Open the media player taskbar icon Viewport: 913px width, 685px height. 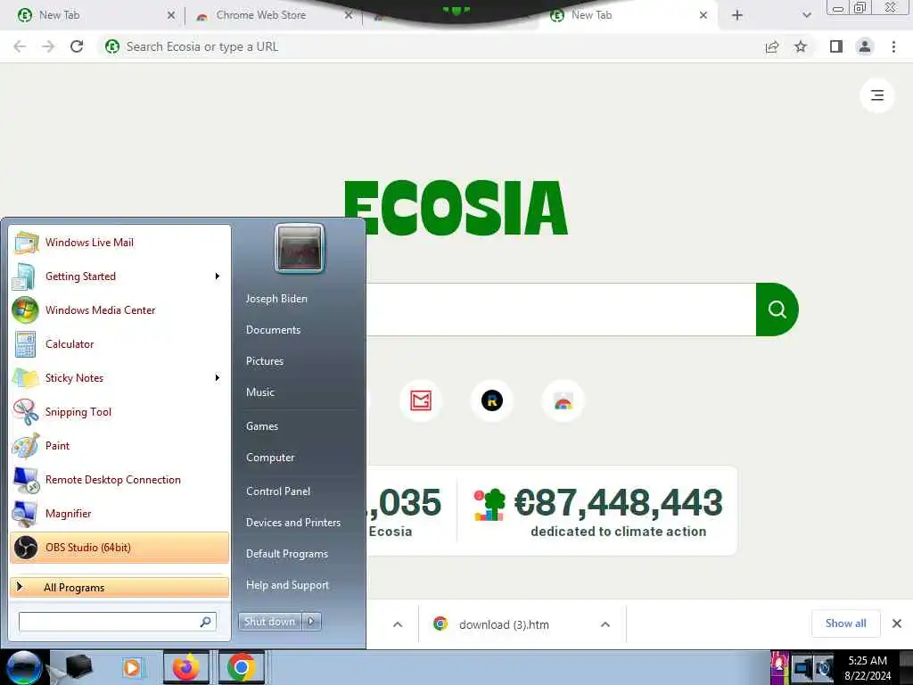[132, 667]
